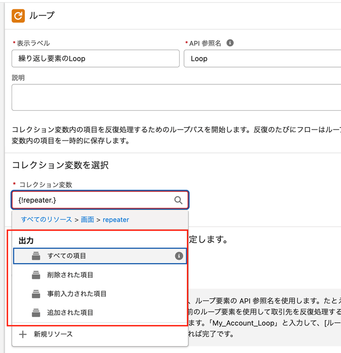This screenshot has width=341, height=353.
Task: Go to すべてのリソース breadcrumb link
Action: click(x=46, y=220)
